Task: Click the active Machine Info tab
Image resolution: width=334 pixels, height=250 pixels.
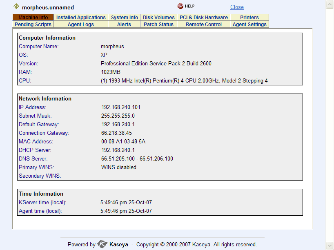Action: (x=33, y=18)
